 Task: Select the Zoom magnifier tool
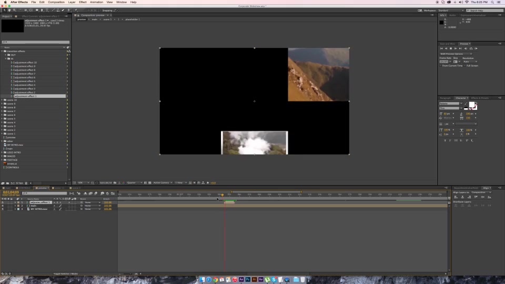[14, 11]
